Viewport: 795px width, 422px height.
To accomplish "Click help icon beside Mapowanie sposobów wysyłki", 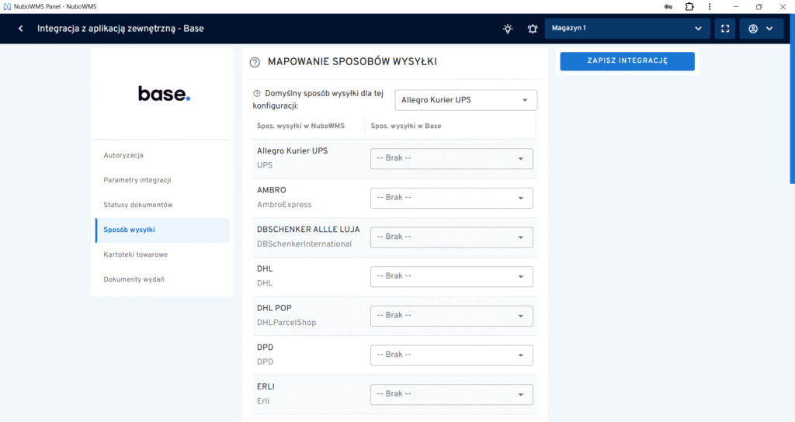I will tap(255, 62).
